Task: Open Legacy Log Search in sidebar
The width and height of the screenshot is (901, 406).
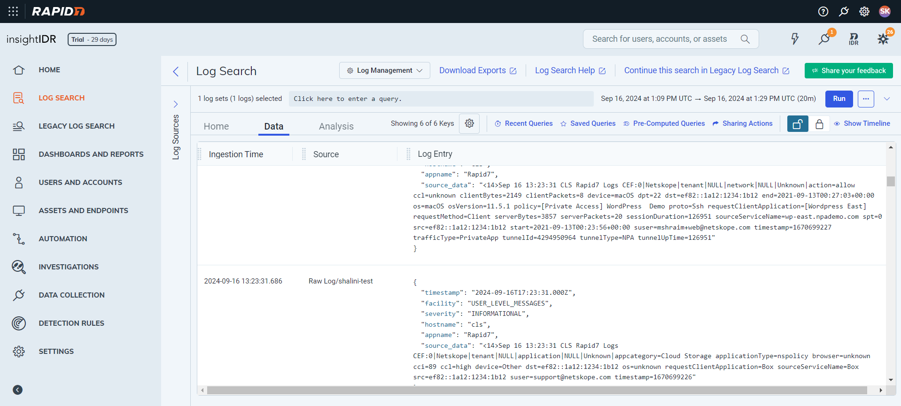Action: 77,126
